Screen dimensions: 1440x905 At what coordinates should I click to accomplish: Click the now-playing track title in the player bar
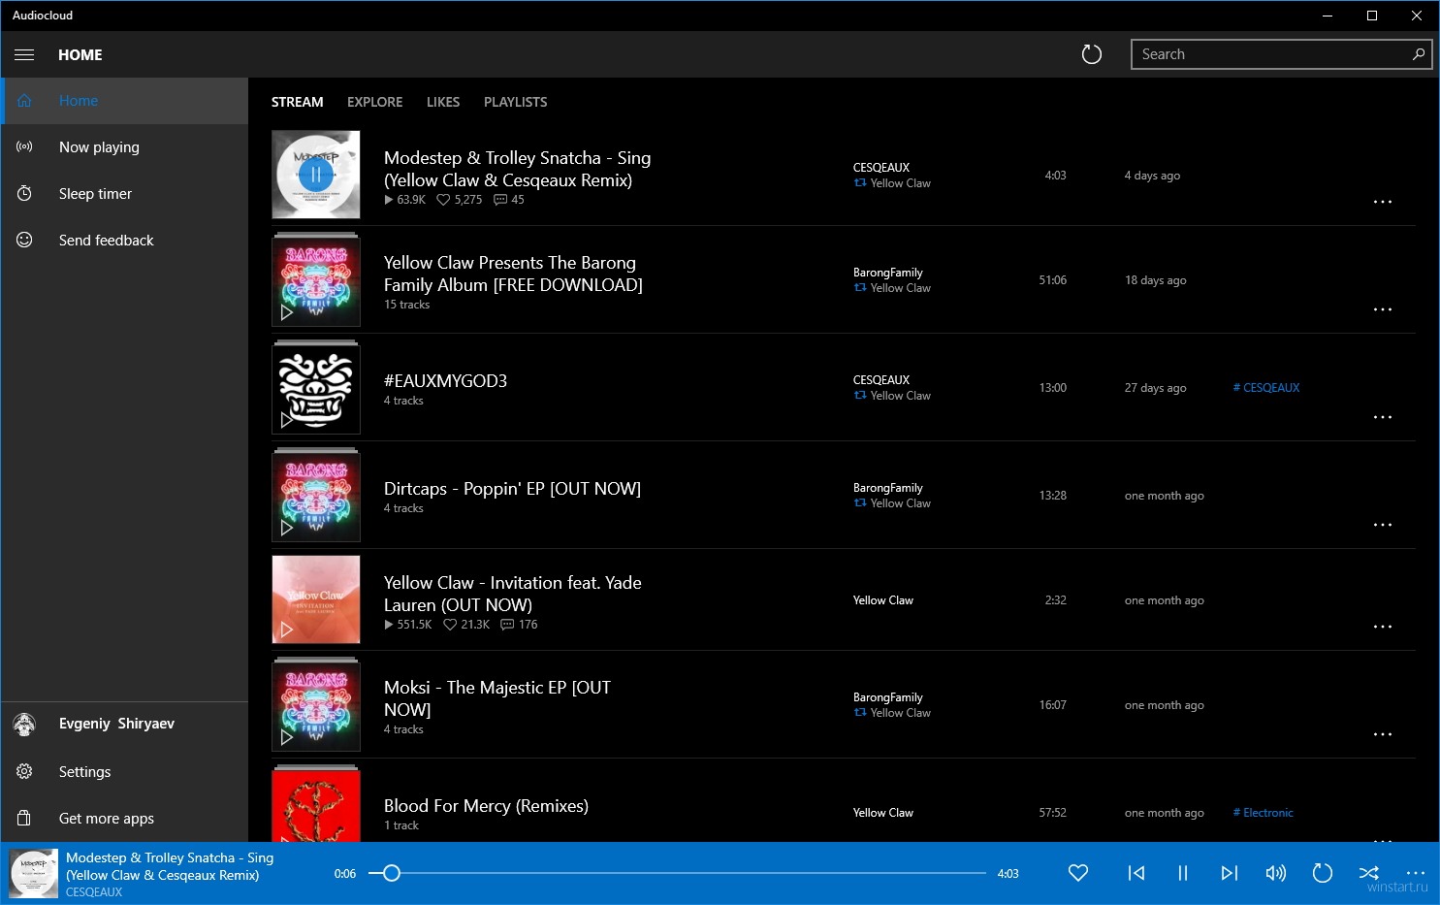coord(170,866)
